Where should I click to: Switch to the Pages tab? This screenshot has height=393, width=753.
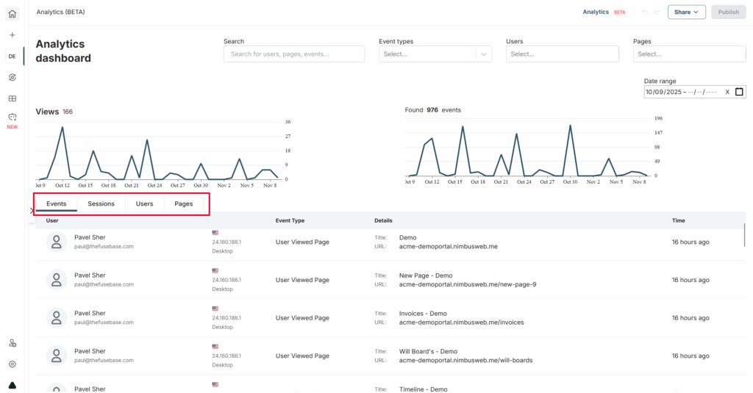184,203
